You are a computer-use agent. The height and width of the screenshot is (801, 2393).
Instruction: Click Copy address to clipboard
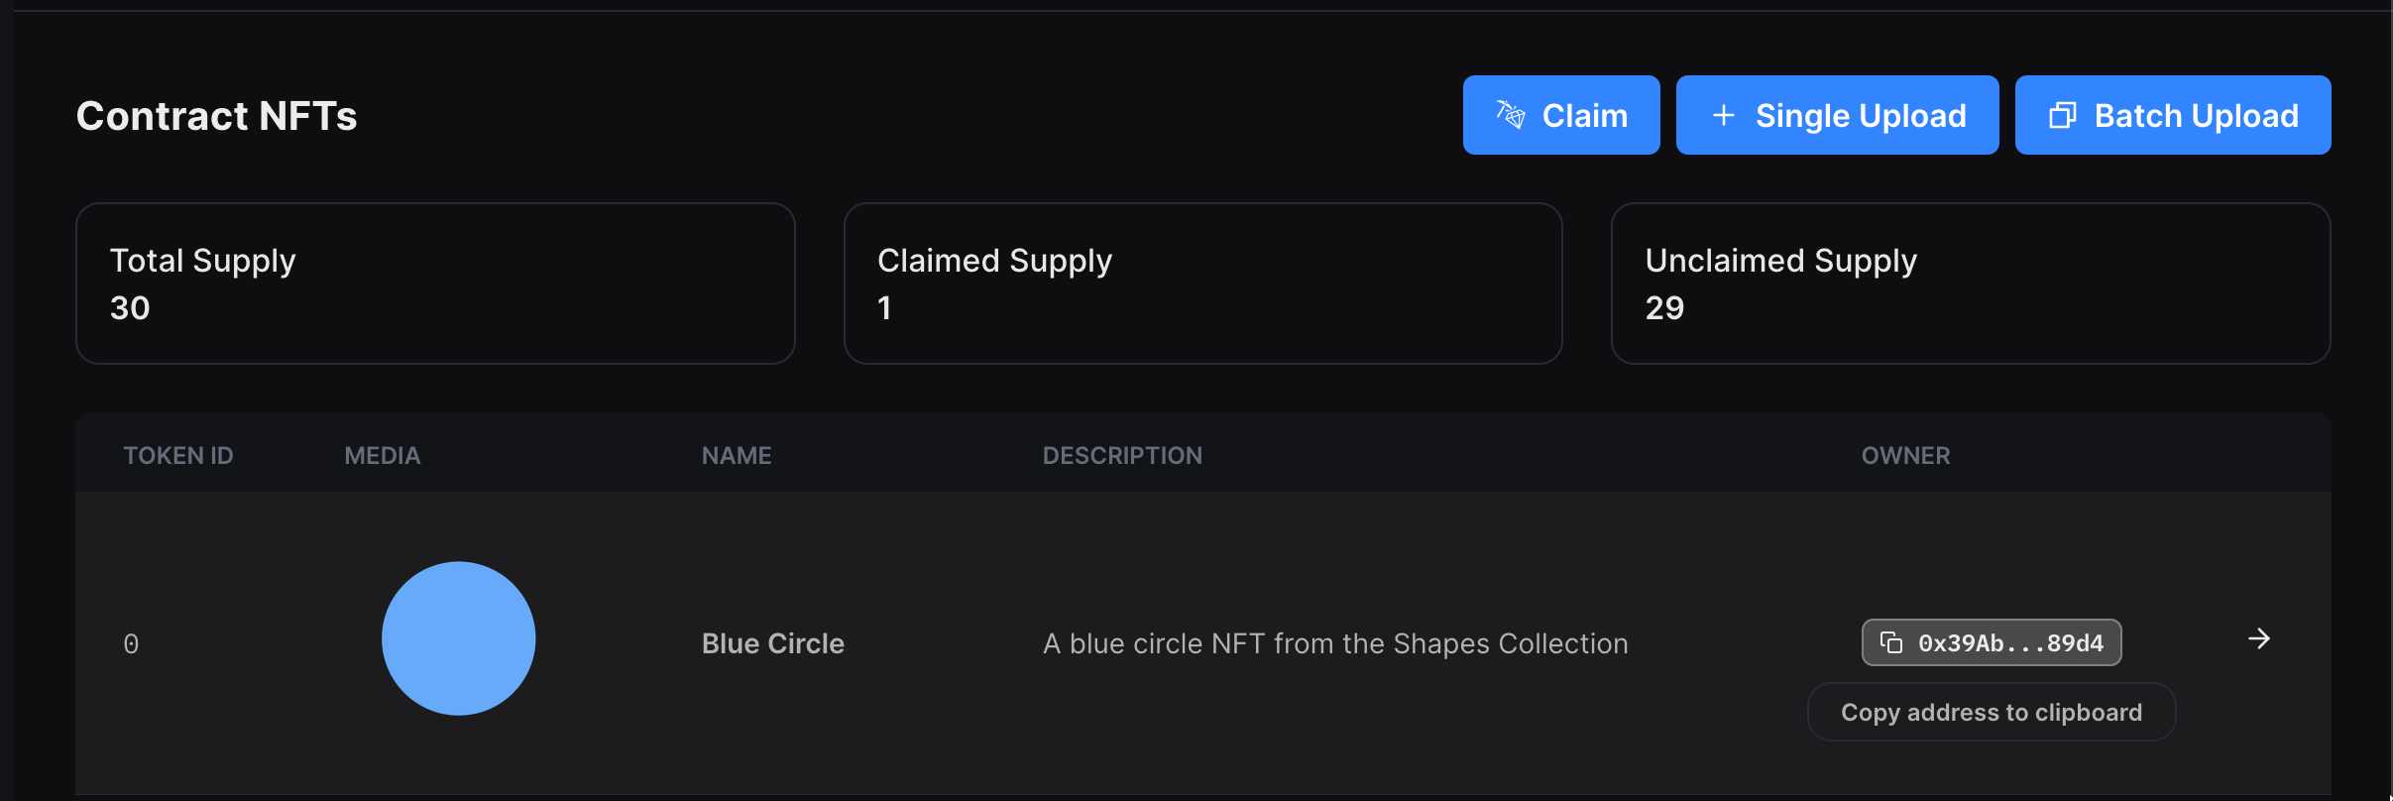pyautogui.click(x=1991, y=712)
